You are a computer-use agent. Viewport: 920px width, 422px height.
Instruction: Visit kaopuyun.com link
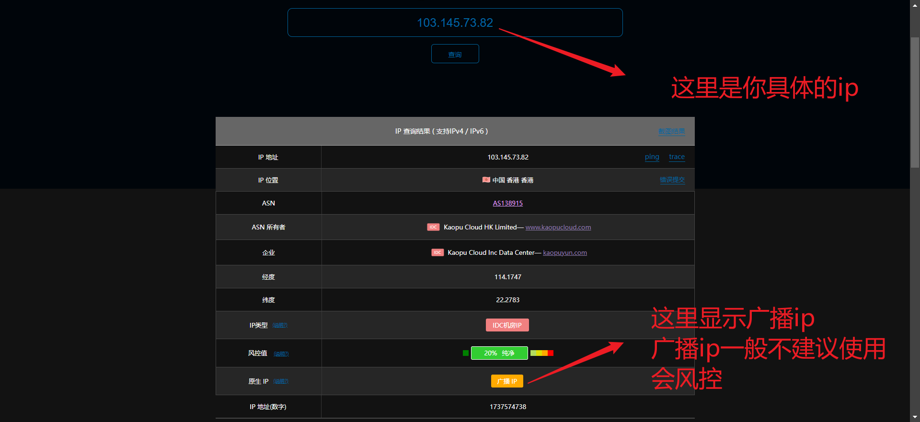[x=565, y=252]
